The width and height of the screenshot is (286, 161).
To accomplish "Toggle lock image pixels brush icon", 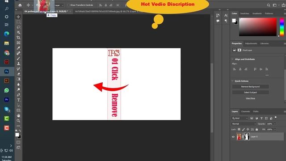I will coord(243,129).
